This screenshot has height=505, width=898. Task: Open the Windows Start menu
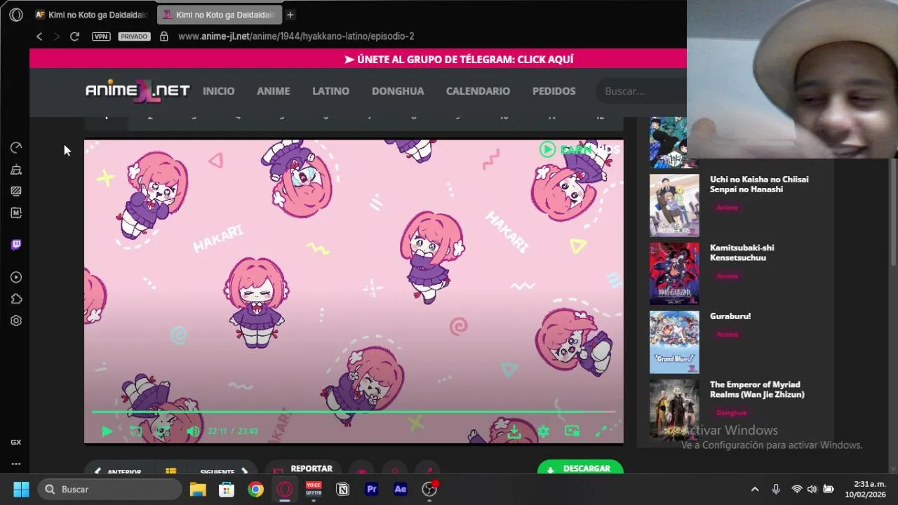tap(21, 489)
